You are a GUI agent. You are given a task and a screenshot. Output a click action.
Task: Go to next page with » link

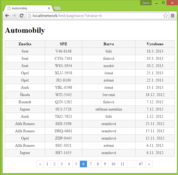pos(149,164)
